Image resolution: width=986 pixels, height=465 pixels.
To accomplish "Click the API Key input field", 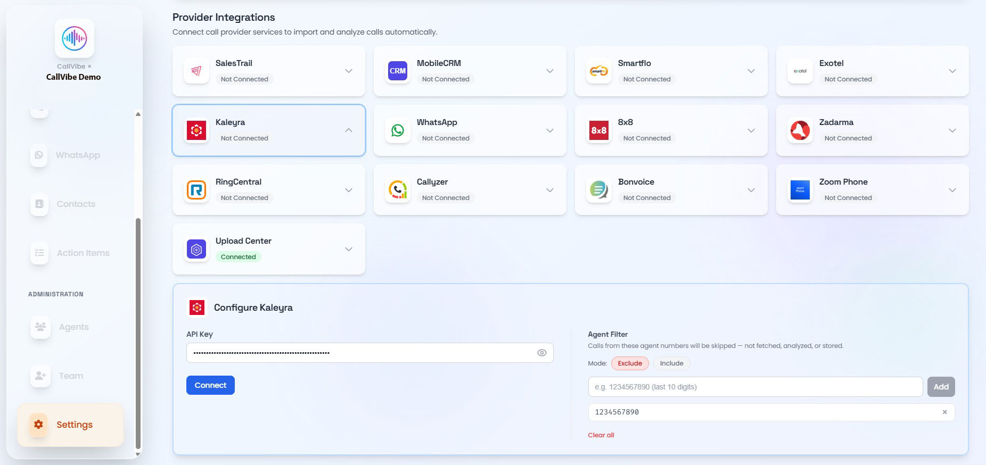I will tap(370, 353).
